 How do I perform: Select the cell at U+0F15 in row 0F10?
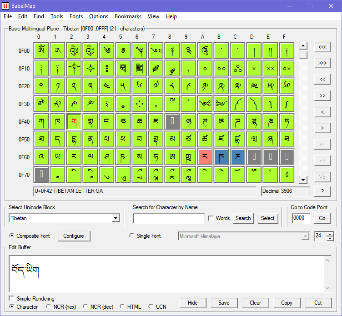123,69
